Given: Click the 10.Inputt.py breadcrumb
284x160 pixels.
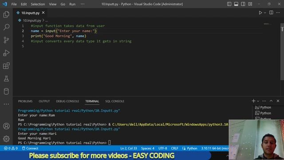Looking at the screenshot, I should (32, 20).
